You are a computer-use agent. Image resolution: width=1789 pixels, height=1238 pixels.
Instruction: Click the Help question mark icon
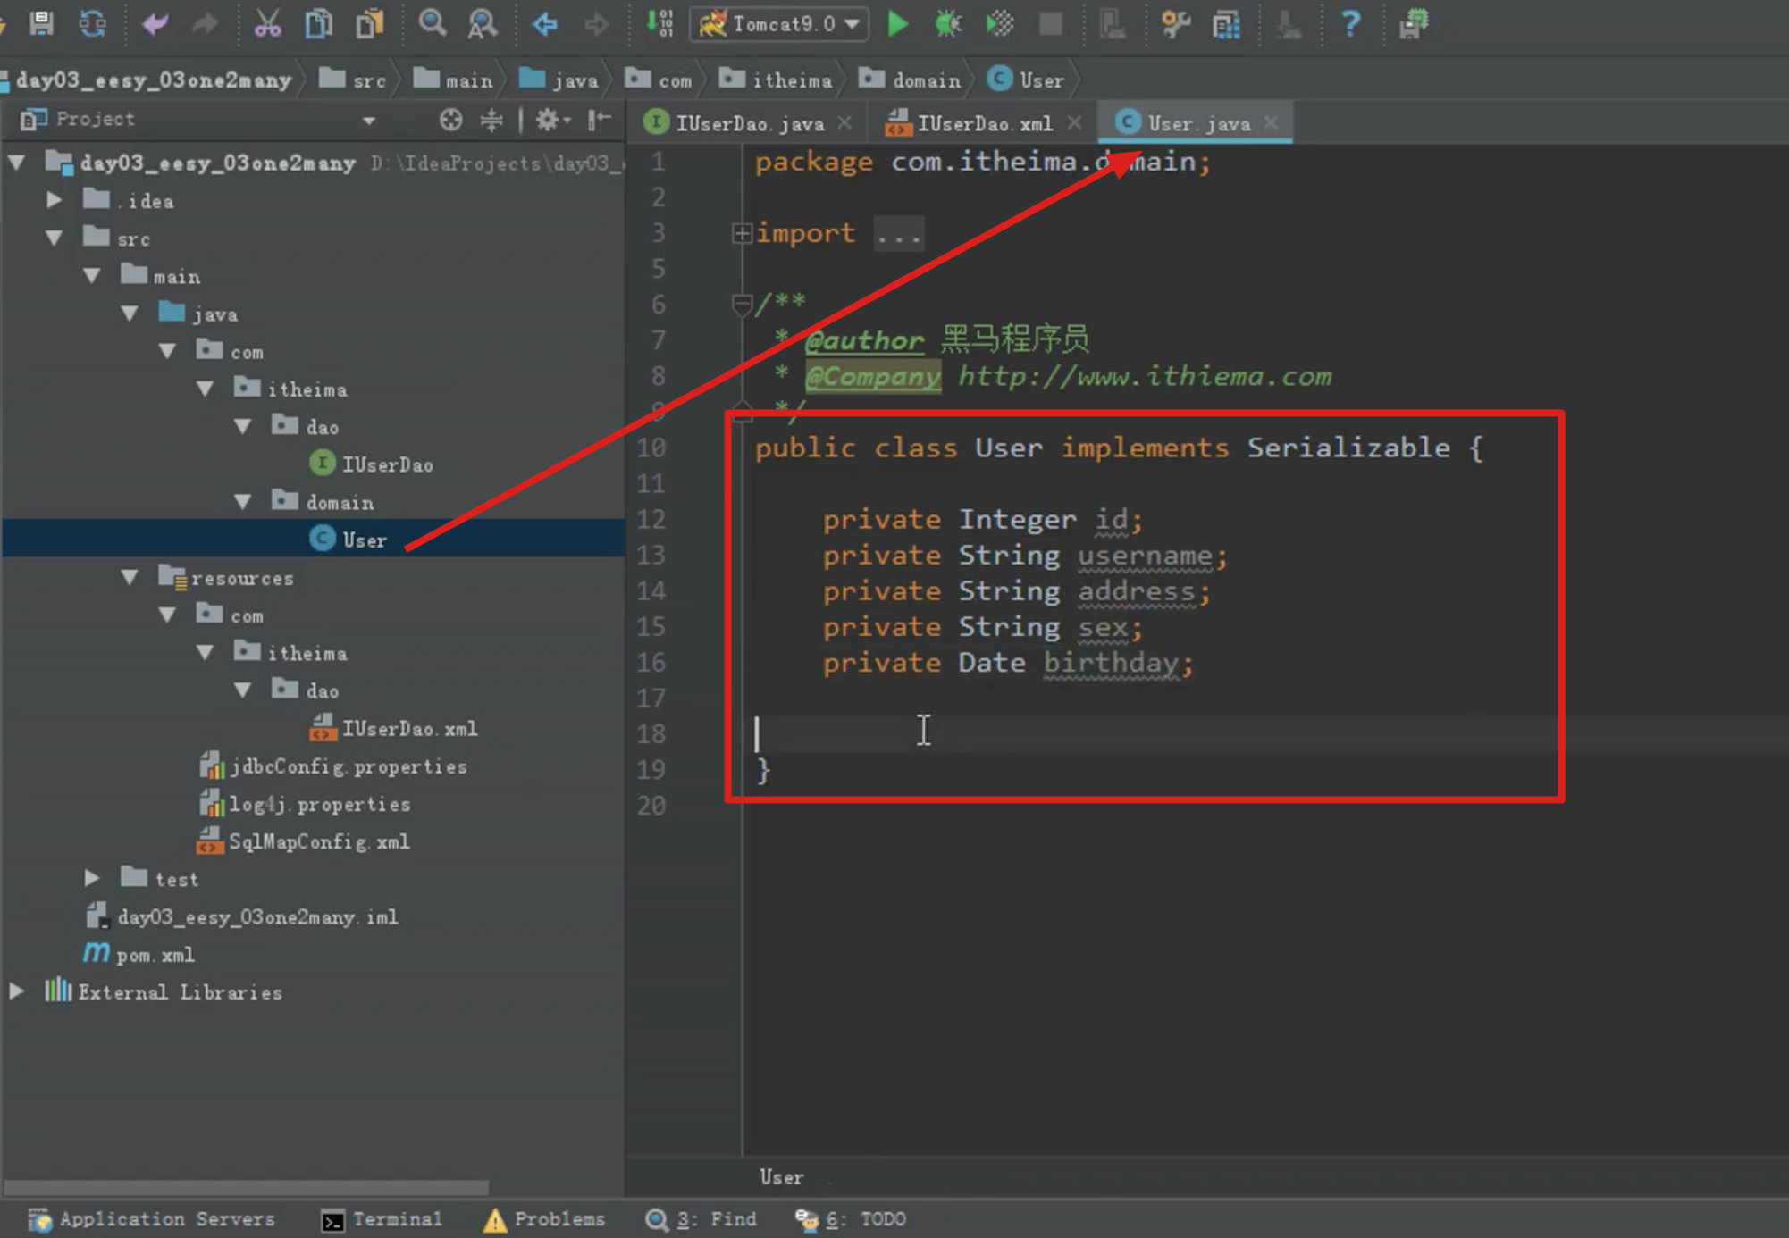coord(1350,23)
